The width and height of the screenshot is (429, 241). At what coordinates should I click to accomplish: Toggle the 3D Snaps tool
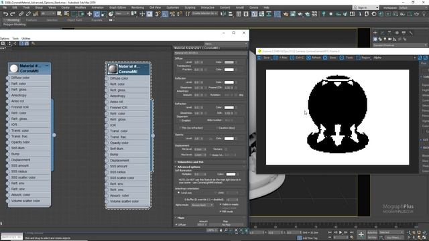click(x=158, y=14)
